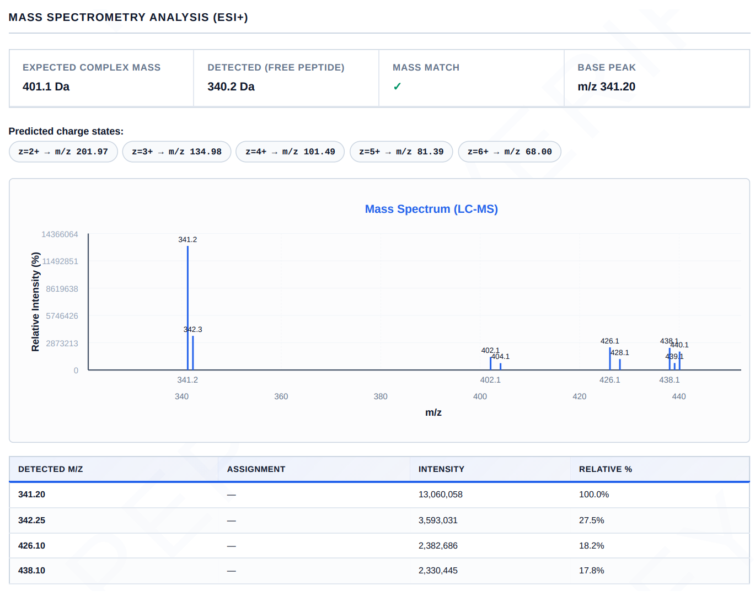Screen dimensions: 755x596
Task: Select the z=2+ charge state chip
Action: point(63,152)
